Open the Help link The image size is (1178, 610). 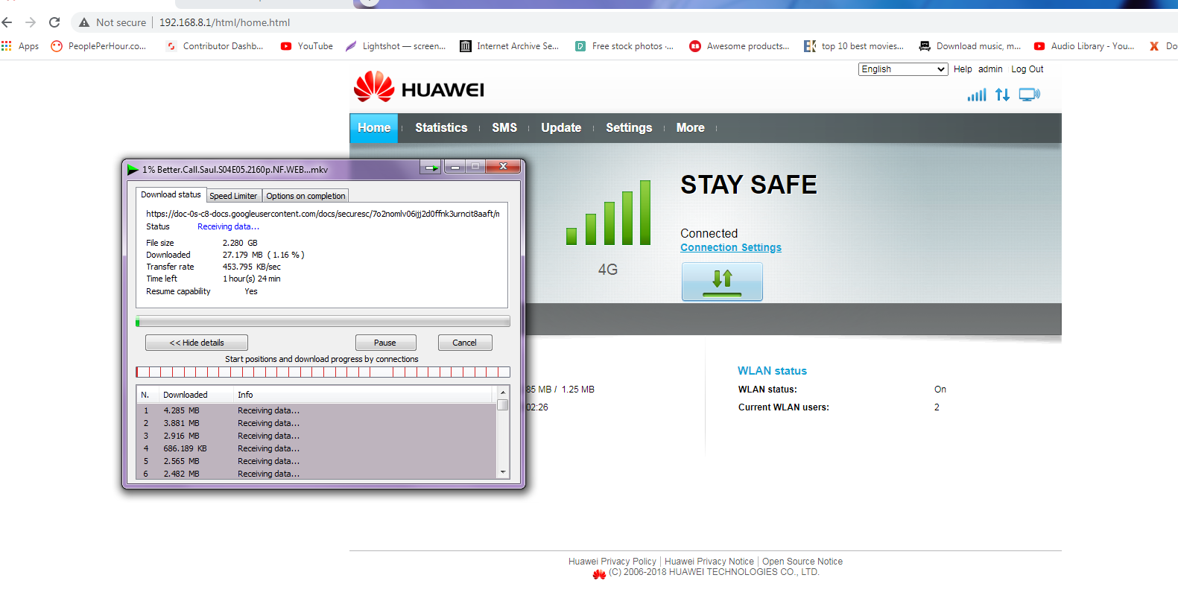[963, 69]
